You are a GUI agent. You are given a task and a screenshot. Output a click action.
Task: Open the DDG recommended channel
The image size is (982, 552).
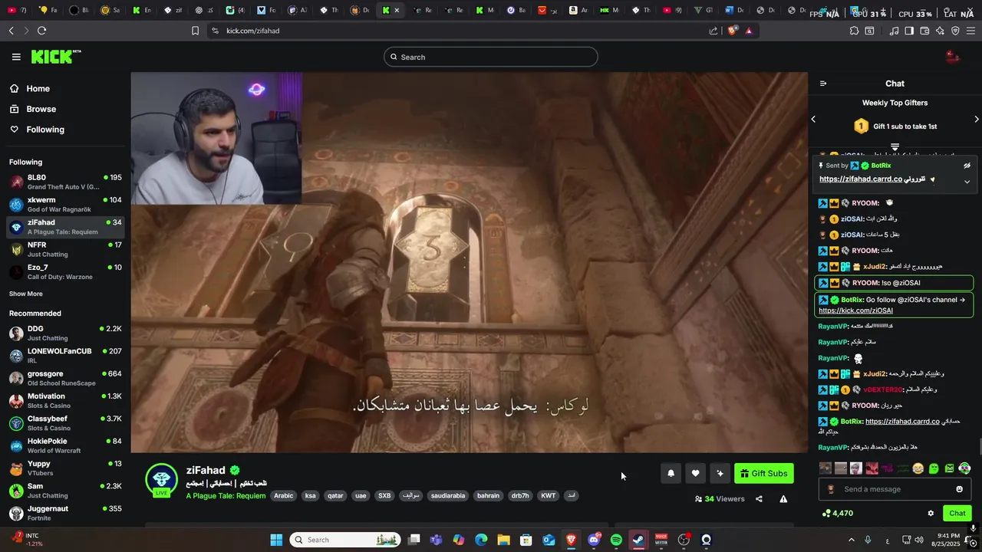[x=65, y=333]
